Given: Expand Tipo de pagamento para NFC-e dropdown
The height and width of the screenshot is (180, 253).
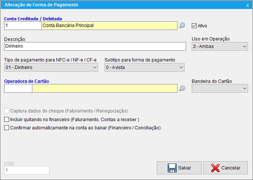Looking at the screenshot, I should (51, 67).
